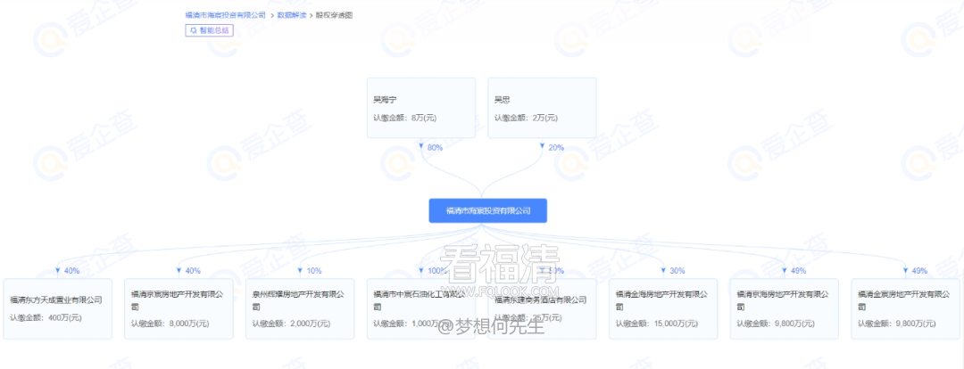Image resolution: width=964 pixels, height=369 pixels.
Task: Click the 30% label above 福清金海房地产
Action: click(x=677, y=271)
